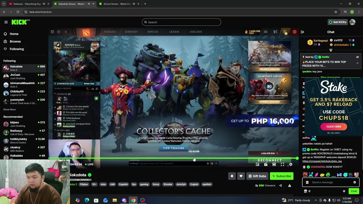Go to Home in sidebar
The width and height of the screenshot is (363, 204).
(x=14, y=34)
